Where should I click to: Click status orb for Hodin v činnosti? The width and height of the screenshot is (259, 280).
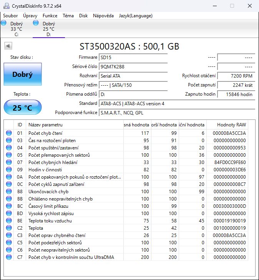click(x=9, y=169)
